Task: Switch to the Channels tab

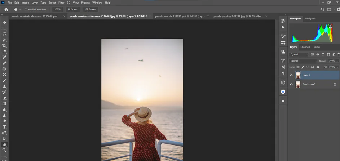Action: [305, 47]
